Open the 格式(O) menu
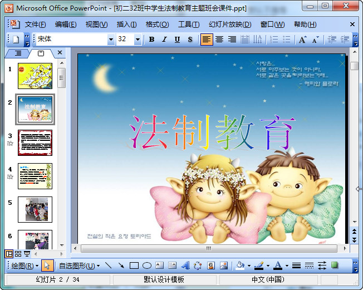Screen dimensions: 363x290 (157, 24)
